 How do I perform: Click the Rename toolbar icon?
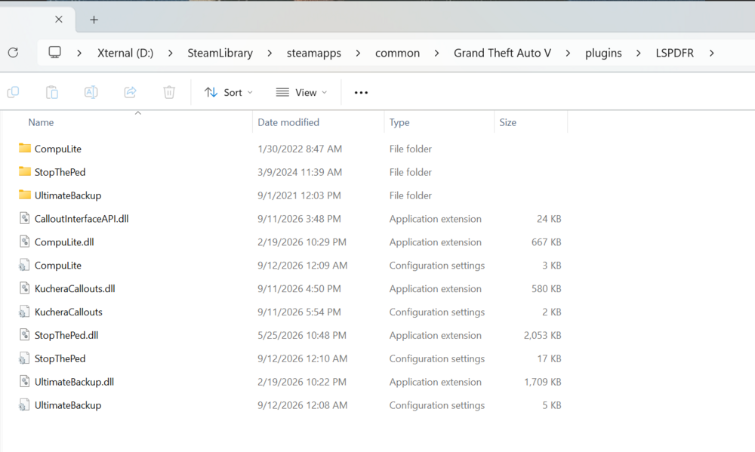pyautogui.click(x=91, y=92)
